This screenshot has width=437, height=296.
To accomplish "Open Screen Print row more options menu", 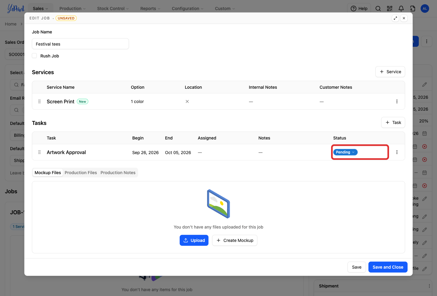I will tap(397, 102).
